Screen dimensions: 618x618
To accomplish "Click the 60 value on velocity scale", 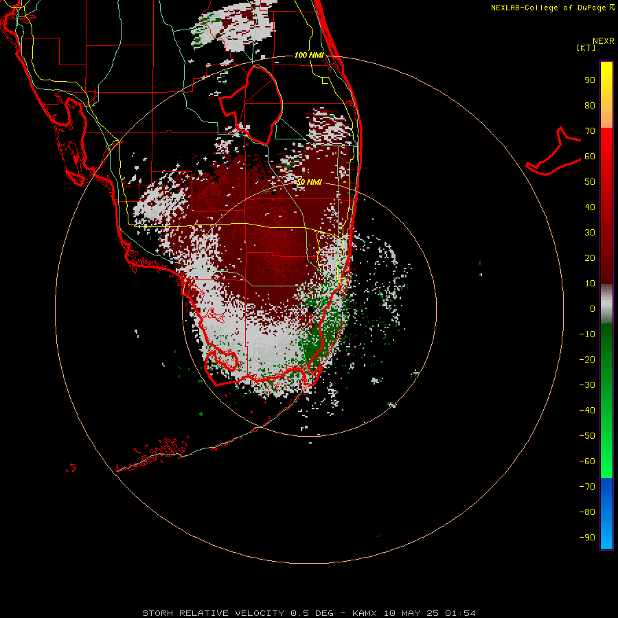I will point(590,157).
